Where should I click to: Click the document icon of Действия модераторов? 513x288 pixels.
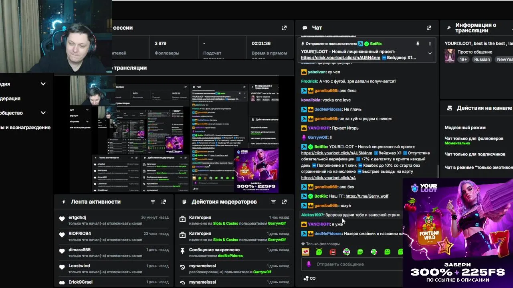coord(184,202)
